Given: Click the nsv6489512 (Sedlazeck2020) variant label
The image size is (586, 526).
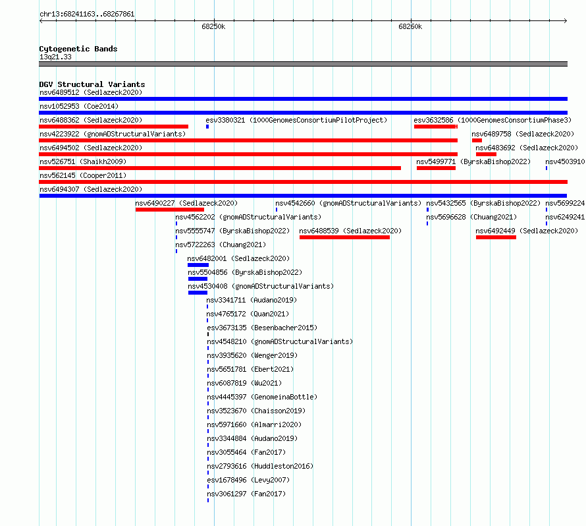Looking at the screenshot, I should (91, 92).
